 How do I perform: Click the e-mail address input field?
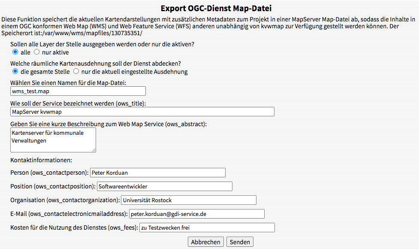click(x=196, y=214)
